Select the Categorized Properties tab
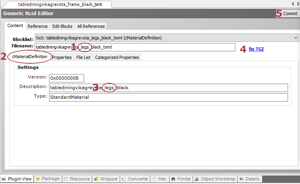Viewport: 300px width, 184px height. pyautogui.click(x=117, y=57)
